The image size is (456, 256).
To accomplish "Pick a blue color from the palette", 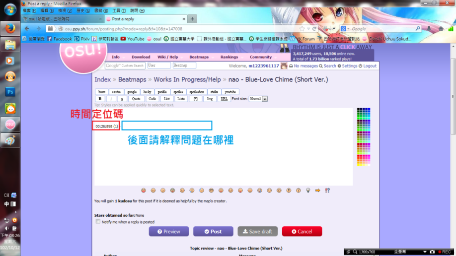I will [369, 110].
